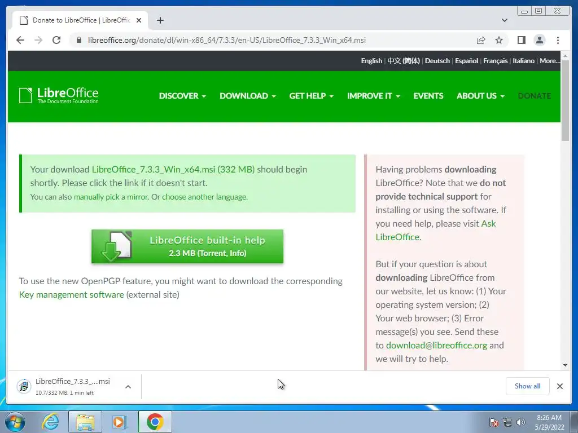Screen dimensions: 578x433
Task: Open network status tray icon
Action: pyautogui.click(x=507, y=422)
